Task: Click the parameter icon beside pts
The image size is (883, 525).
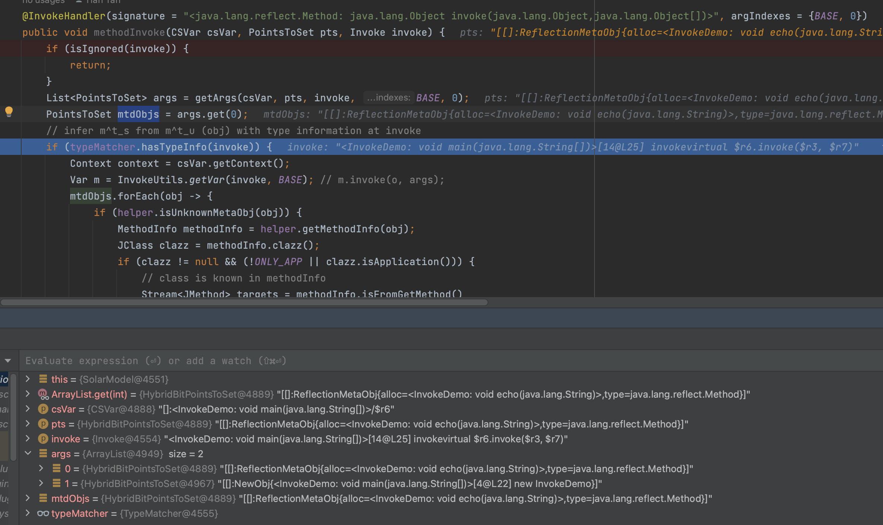Action: (x=43, y=424)
